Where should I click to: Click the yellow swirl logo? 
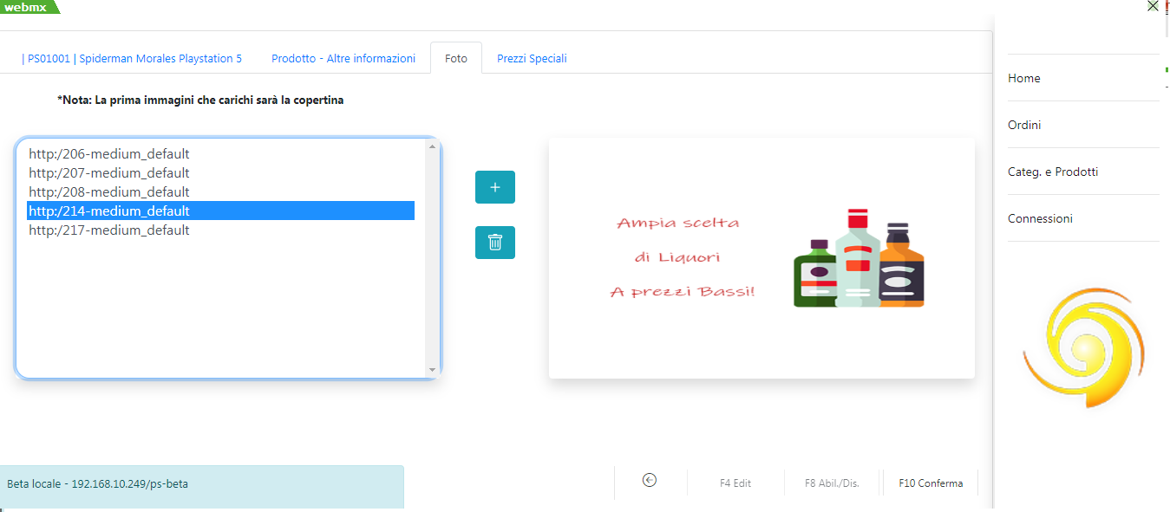pos(1080,348)
